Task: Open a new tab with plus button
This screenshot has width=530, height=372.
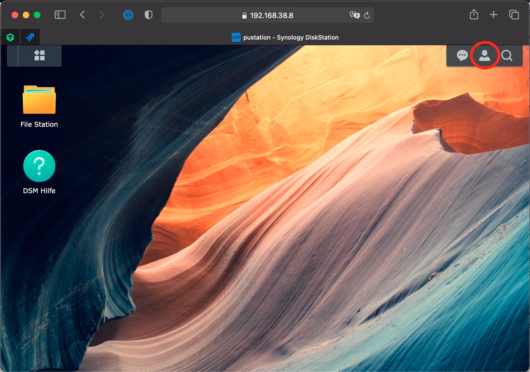Action: point(493,15)
